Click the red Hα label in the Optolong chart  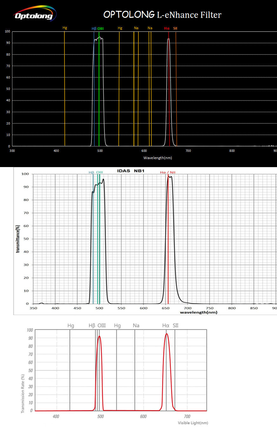(167, 28)
